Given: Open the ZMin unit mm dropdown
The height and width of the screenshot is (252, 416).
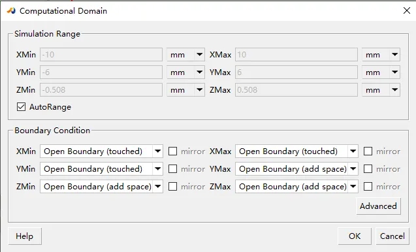Looking at the screenshot, I should pos(185,90).
